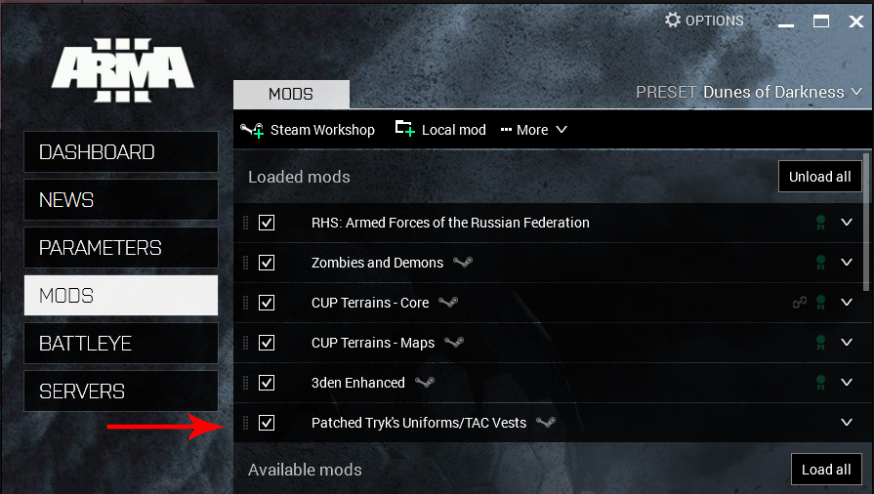Grab the drag handle of the Zombies and Demons row

point(246,263)
